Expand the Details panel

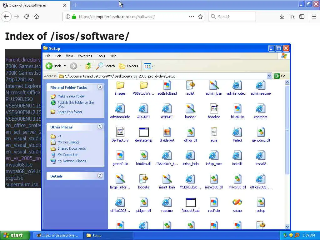[x=100, y=176]
